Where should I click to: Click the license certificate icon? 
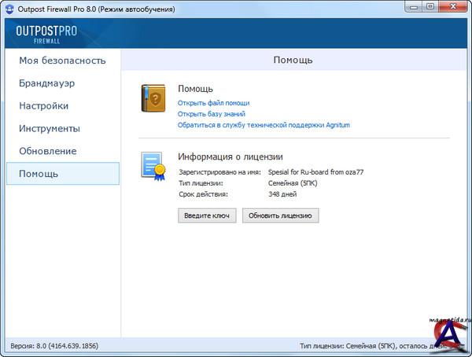click(x=154, y=167)
